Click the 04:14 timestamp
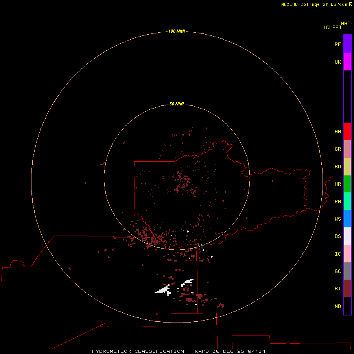 pyautogui.click(x=256, y=351)
